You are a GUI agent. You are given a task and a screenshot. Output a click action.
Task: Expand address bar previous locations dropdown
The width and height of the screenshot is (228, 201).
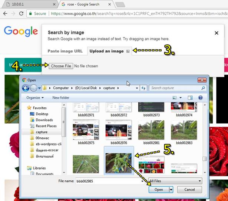click(x=137, y=88)
